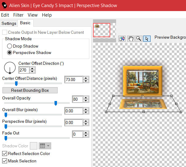Click top-right bounding box handle
This screenshot has height=167, width=186.
(171, 96)
